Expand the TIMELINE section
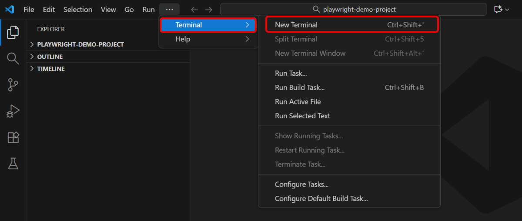Screen dimensions: 522x221 [50, 69]
